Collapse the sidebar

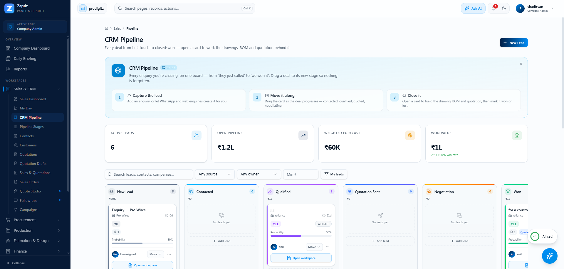[16, 263]
